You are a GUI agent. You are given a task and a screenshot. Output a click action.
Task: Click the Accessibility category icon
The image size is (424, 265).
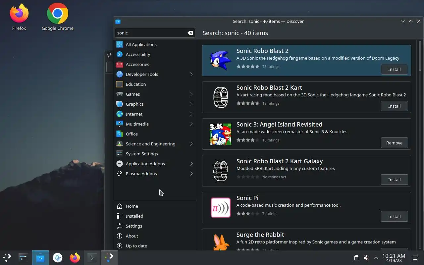[120, 54]
